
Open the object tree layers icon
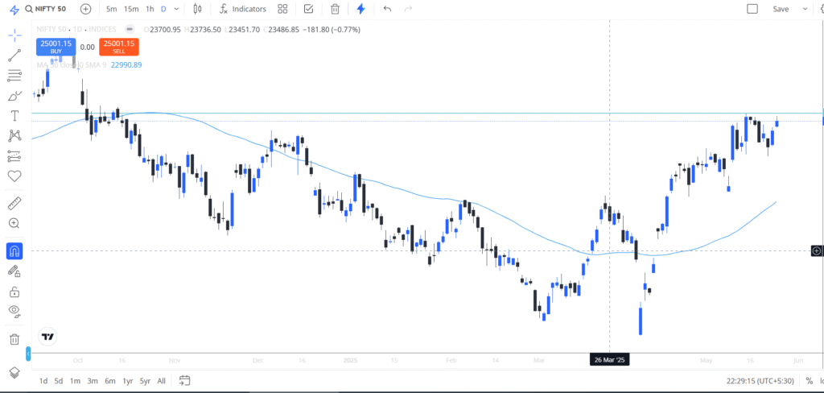14,372
